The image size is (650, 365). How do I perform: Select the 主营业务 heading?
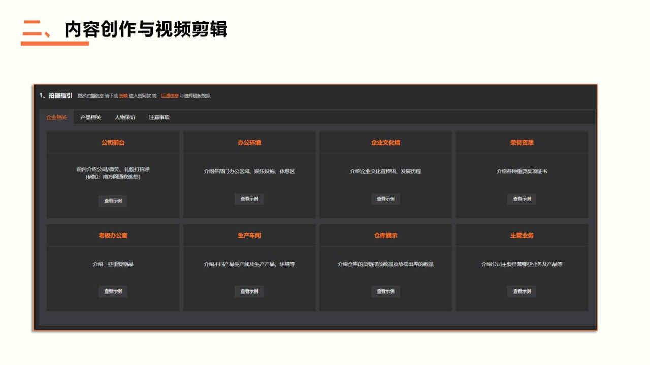522,236
